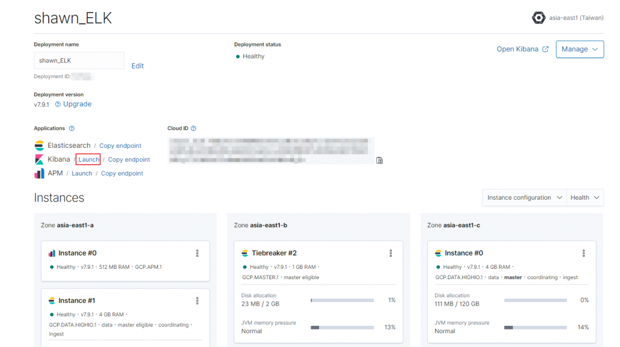
Task: Click the 111 MB / 120 GB value
Action: (457, 304)
